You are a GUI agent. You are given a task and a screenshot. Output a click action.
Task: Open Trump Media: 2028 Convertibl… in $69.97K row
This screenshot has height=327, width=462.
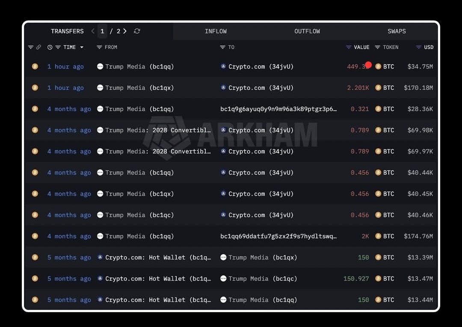(x=154, y=151)
